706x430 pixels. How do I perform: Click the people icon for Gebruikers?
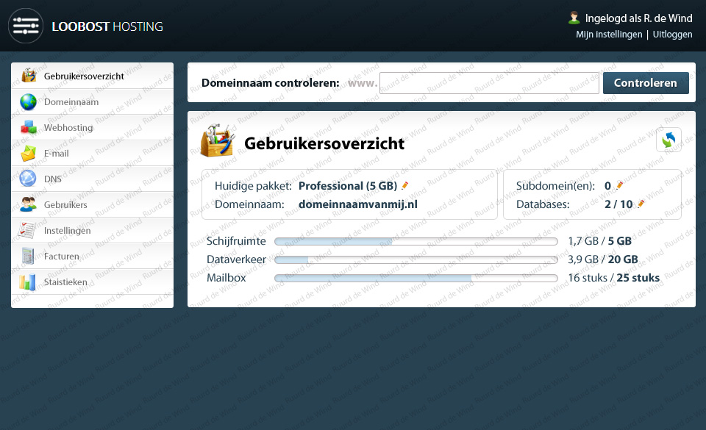point(28,204)
